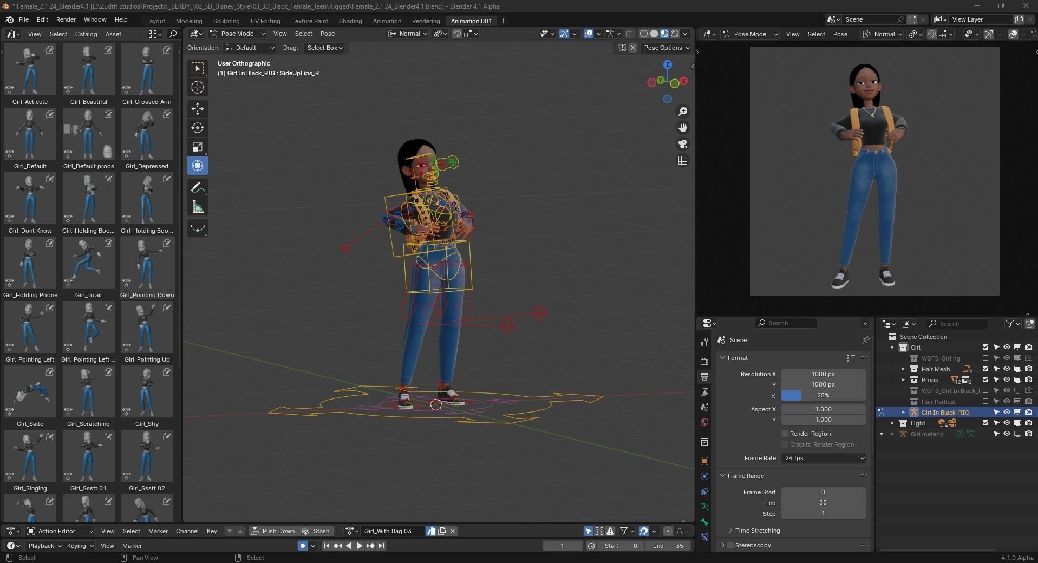
Task: Select the Girl_Salto pose thumbnail
Action: 30,391
